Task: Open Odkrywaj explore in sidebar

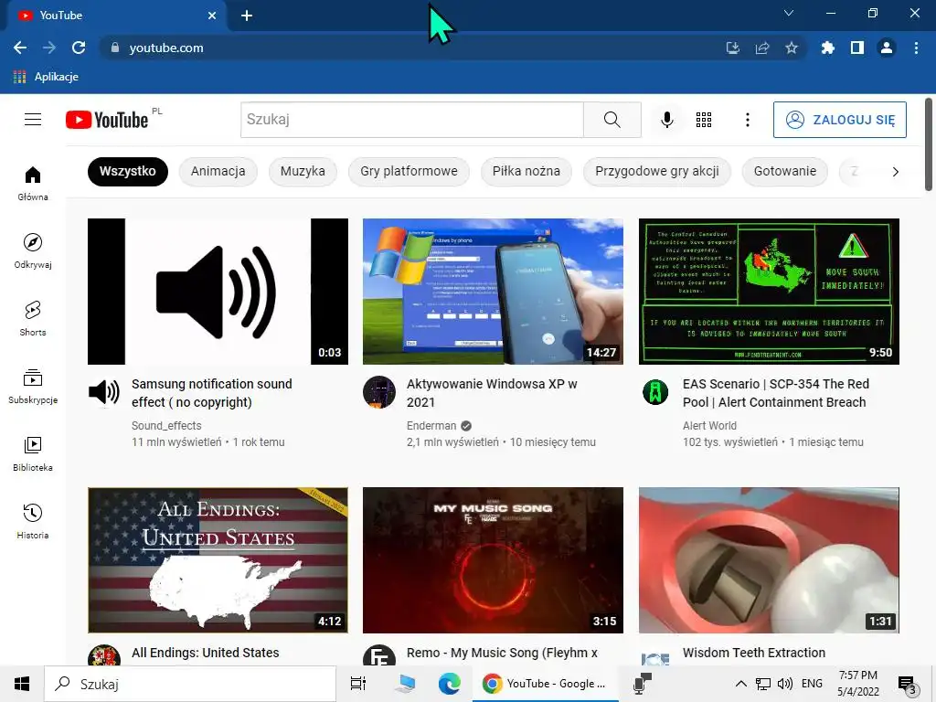Action: tap(33, 251)
